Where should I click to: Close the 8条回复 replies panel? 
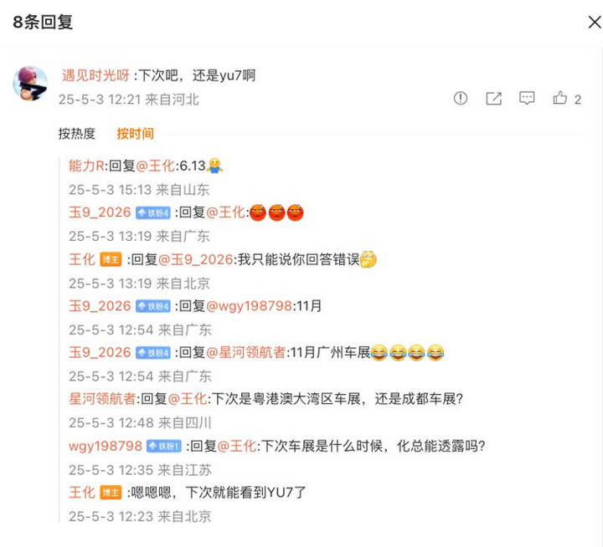tap(595, 23)
